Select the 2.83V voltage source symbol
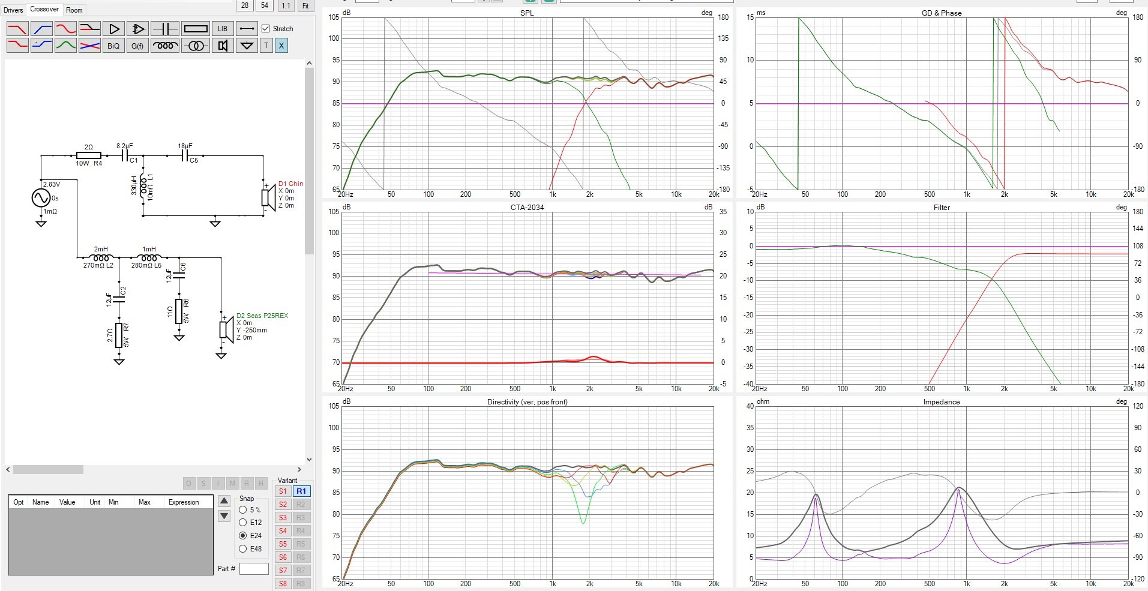This screenshot has height=591, width=1148. pos(41,197)
